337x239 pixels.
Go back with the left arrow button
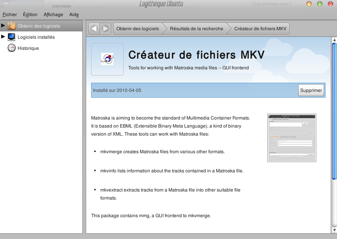94,29
